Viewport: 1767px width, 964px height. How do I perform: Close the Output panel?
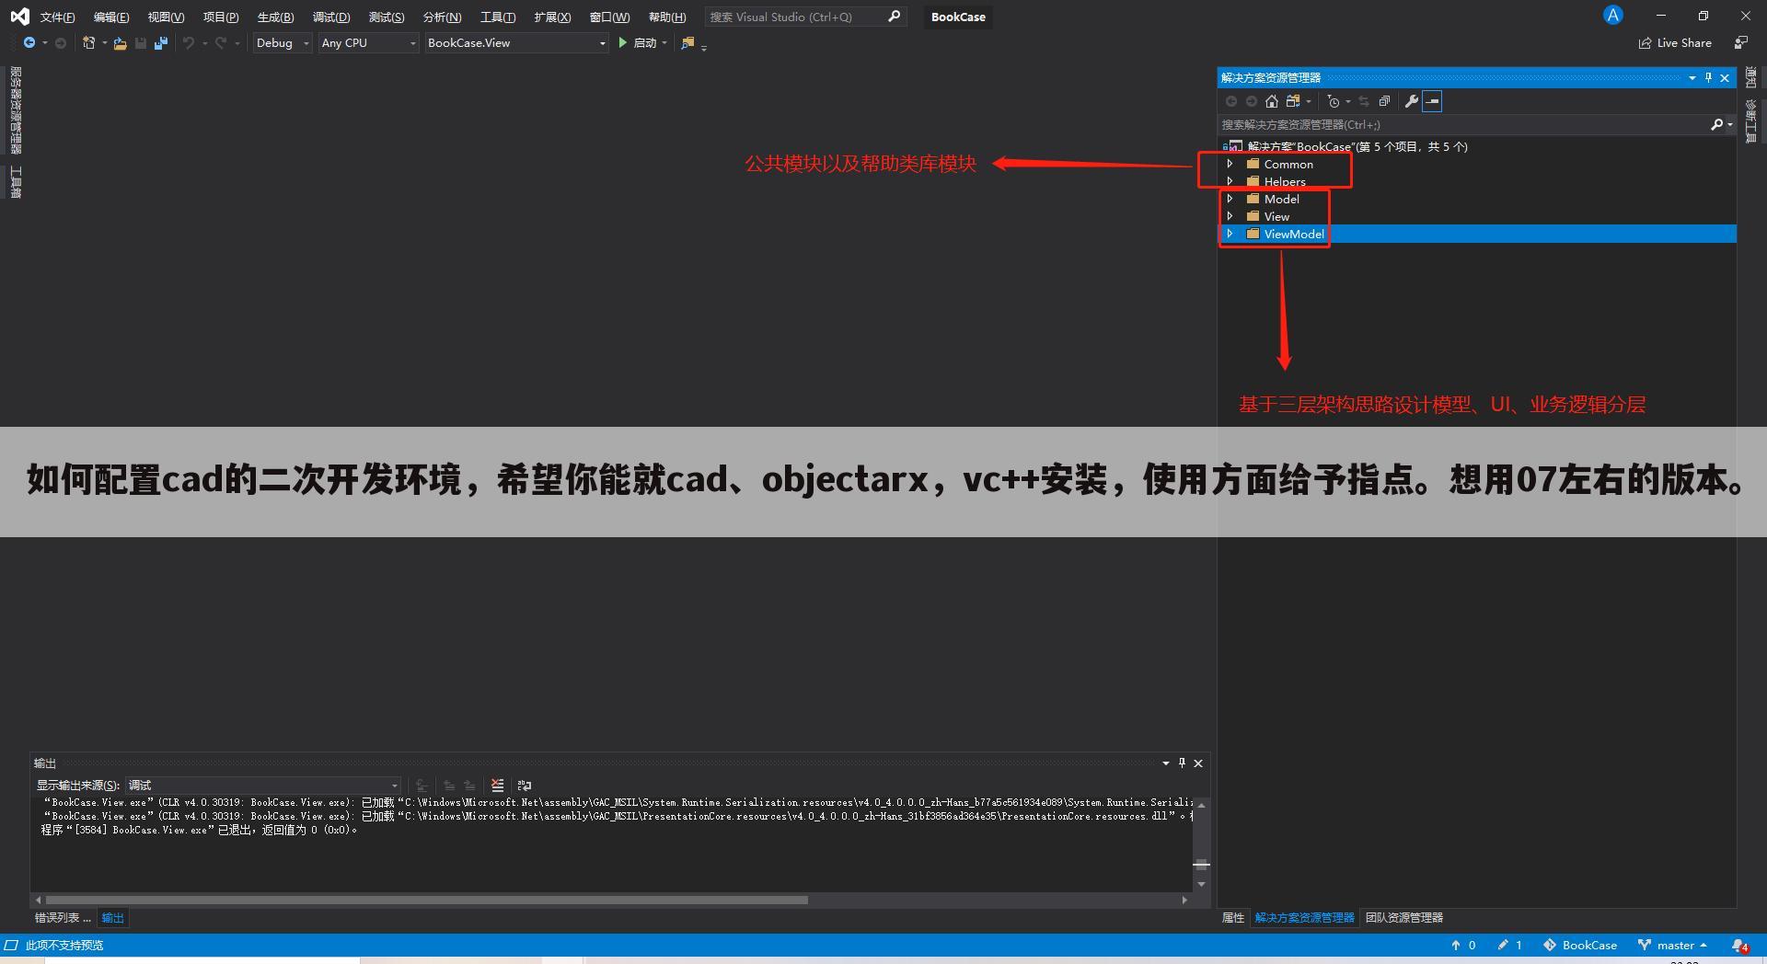[x=1198, y=763]
